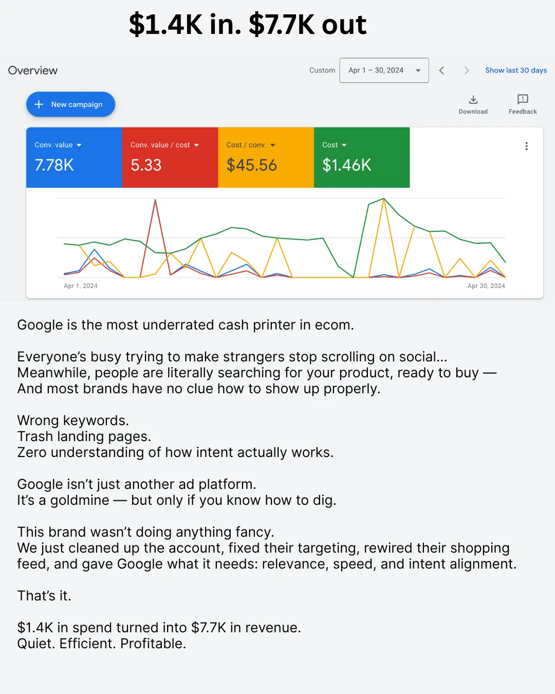Select the yellow $45.56 scorecard
The width and height of the screenshot is (555, 694).
266,157
